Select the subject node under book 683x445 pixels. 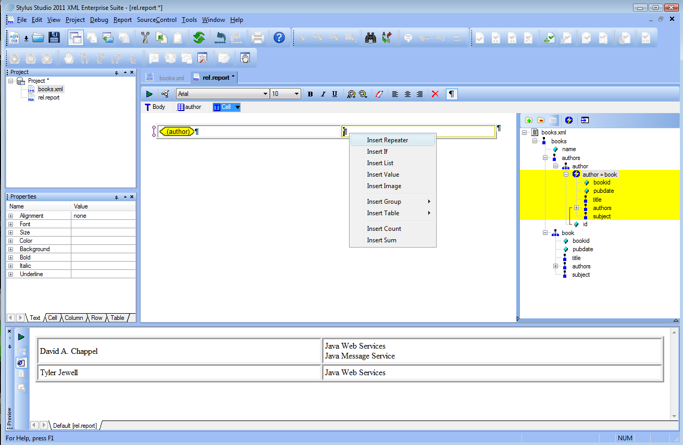coord(581,275)
